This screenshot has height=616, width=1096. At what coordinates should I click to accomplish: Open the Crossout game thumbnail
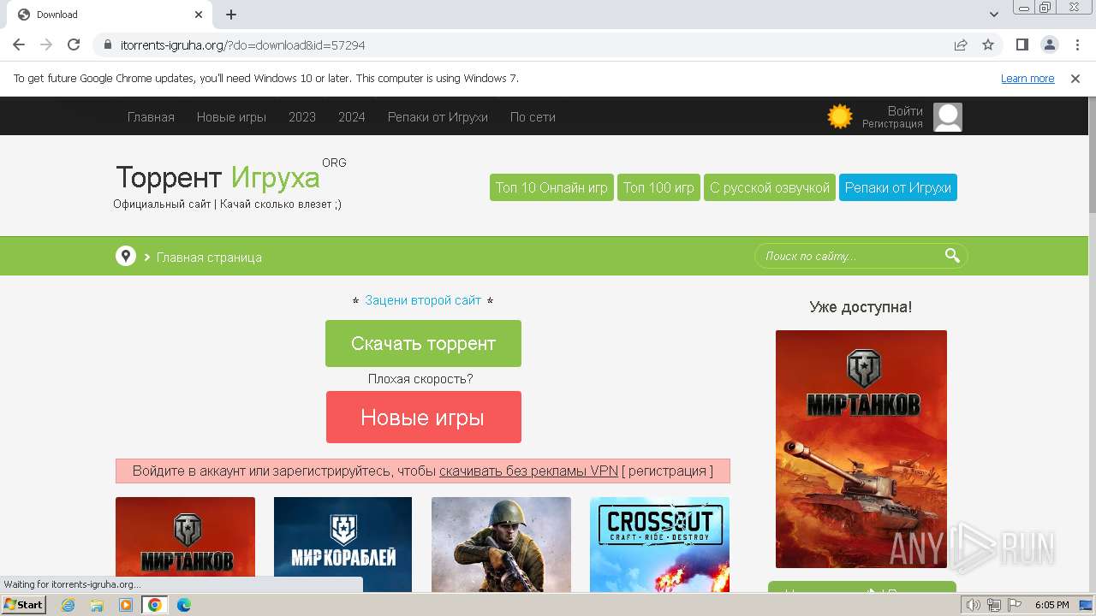coord(659,544)
